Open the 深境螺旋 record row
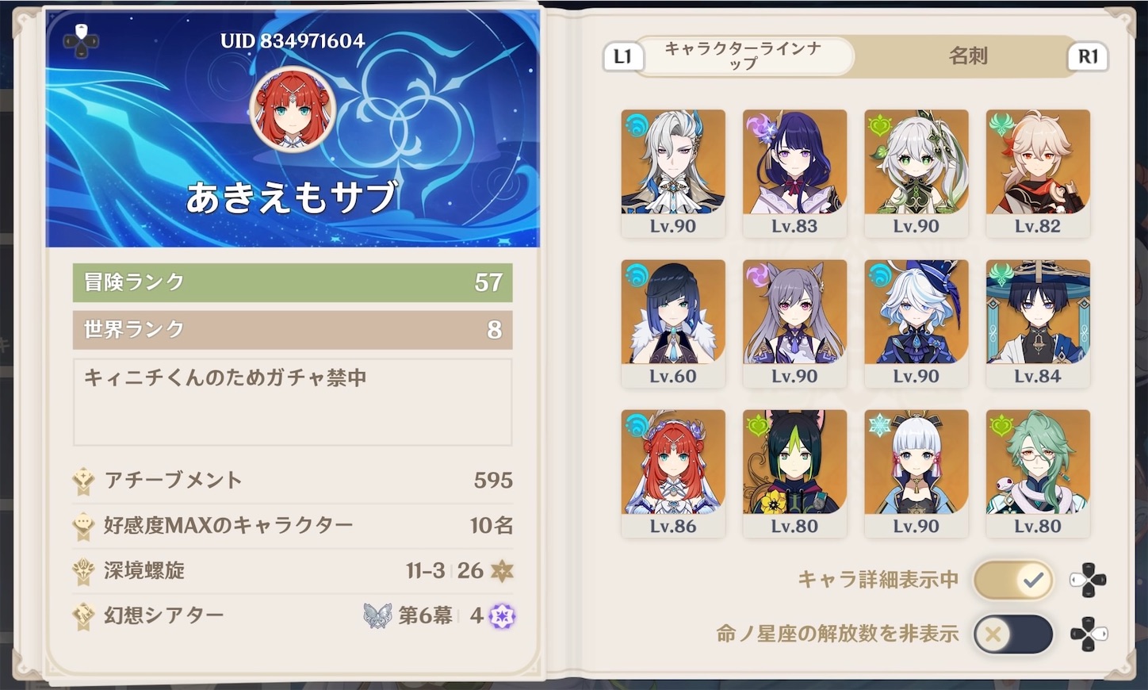 click(293, 570)
